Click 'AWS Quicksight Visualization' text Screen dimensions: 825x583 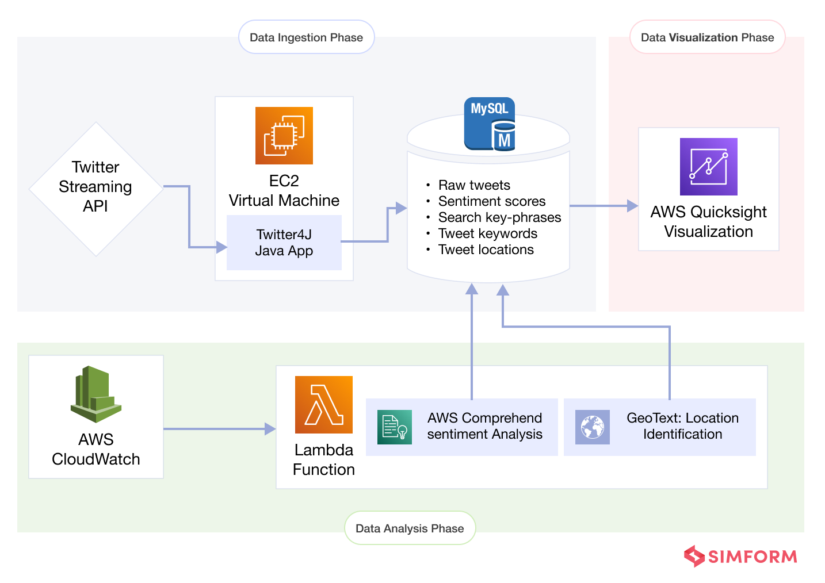coord(709,221)
